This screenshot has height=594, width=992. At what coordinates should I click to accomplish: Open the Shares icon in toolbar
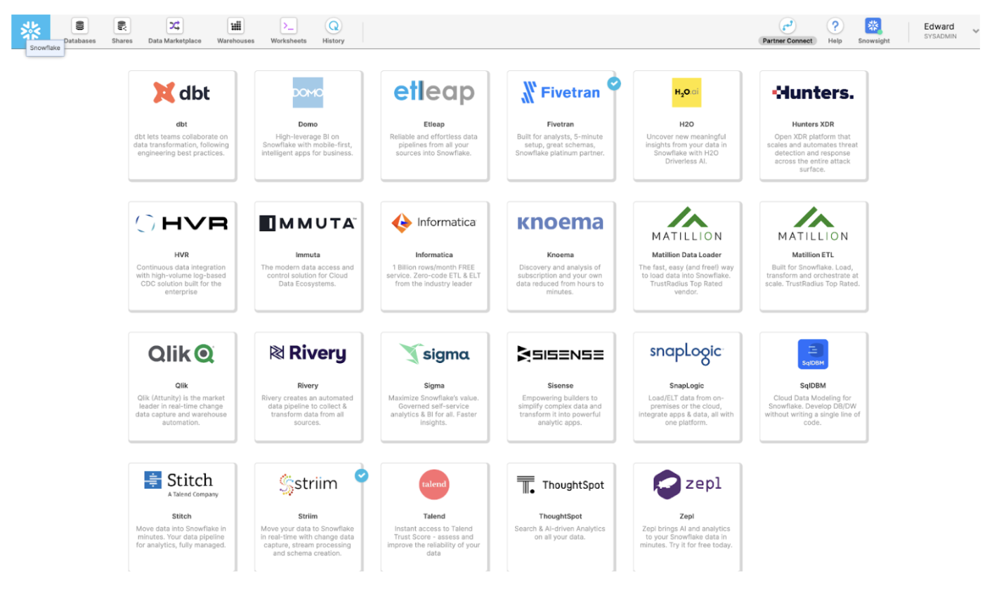pos(122,26)
